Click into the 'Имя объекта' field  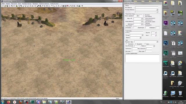pyautogui.click(x=146, y=8)
